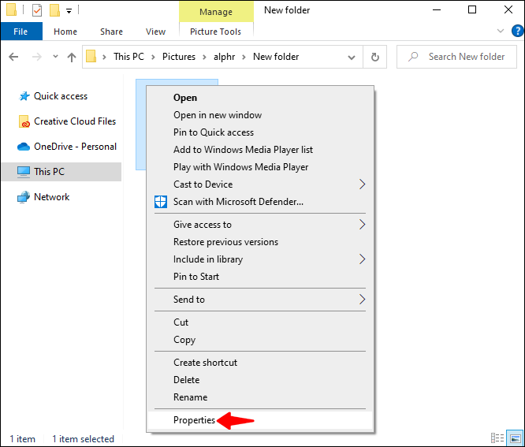The width and height of the screenshot is (525, 447).
Task: Choose Pin to Start
Action: [x=260, y=277]
